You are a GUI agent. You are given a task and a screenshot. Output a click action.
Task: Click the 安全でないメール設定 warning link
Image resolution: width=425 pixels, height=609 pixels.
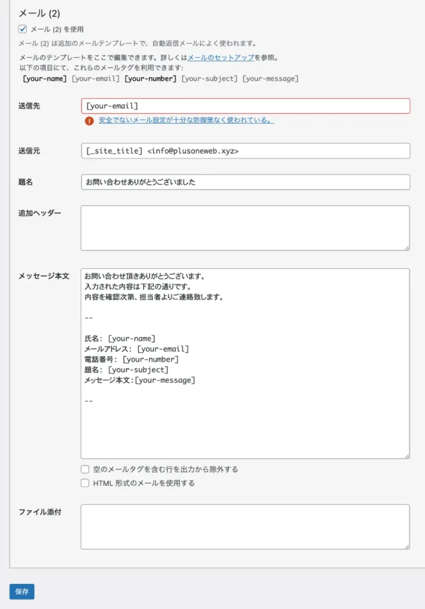(x=186, y=120)
